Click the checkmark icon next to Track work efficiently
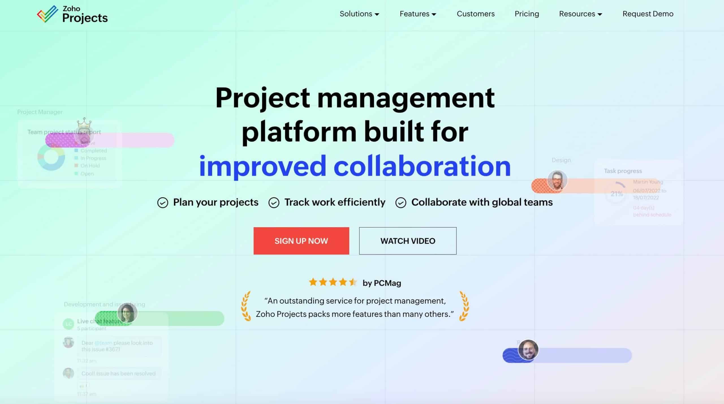 (x=273, y=203)
